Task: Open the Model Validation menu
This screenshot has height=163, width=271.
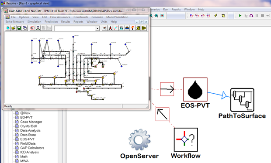Action: click(117, 17)
